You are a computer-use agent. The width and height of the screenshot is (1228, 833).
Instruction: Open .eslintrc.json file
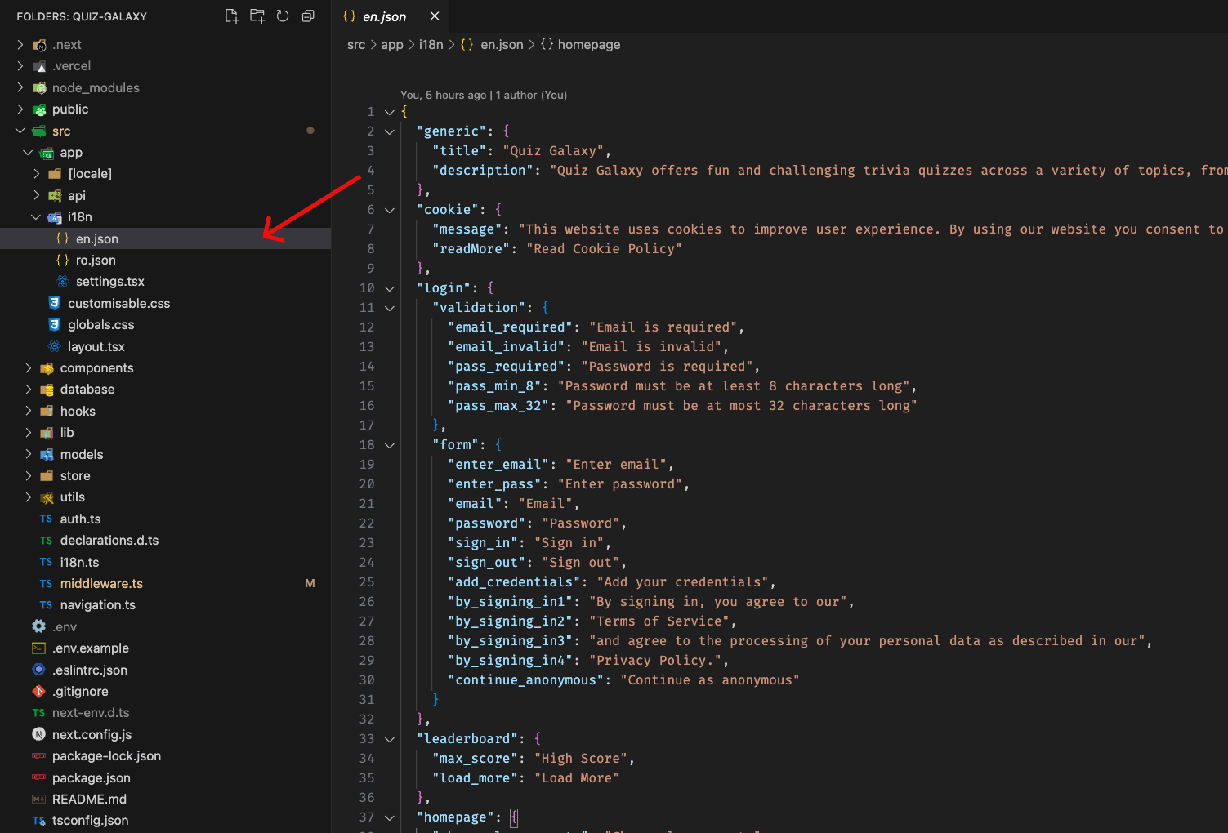pyautogui.click(x=165, y=670)
